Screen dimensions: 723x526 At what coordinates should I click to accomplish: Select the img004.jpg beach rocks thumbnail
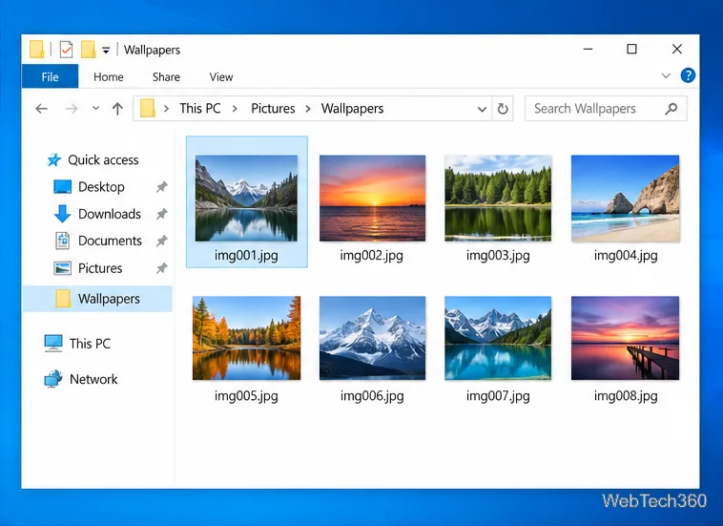[626, 198]
